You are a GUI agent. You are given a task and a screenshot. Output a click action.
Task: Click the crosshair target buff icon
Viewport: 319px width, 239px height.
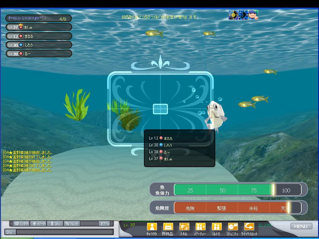tap(233, 15)
